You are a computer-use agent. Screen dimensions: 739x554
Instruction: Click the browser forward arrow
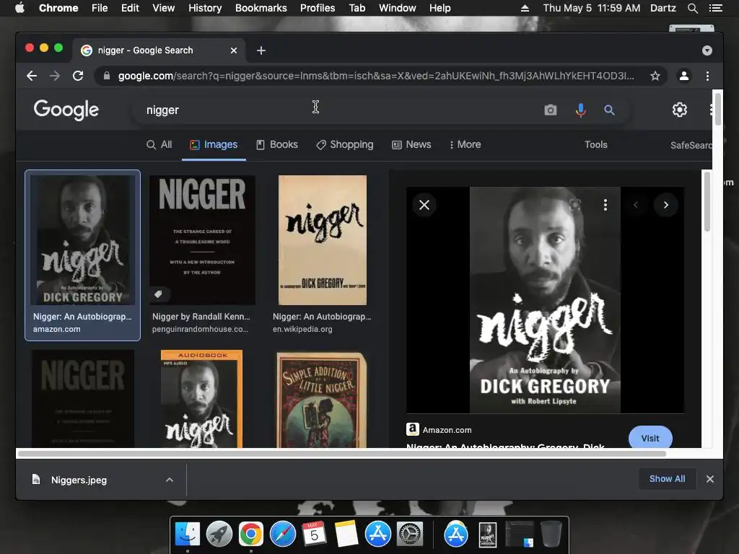(55, 76)
